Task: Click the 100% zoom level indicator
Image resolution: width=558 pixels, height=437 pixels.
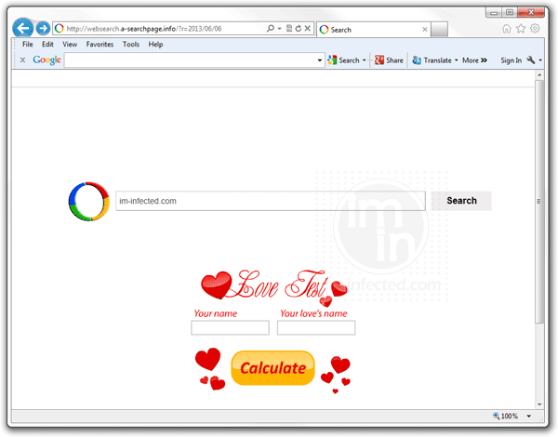Action: (x=506, y=416)
